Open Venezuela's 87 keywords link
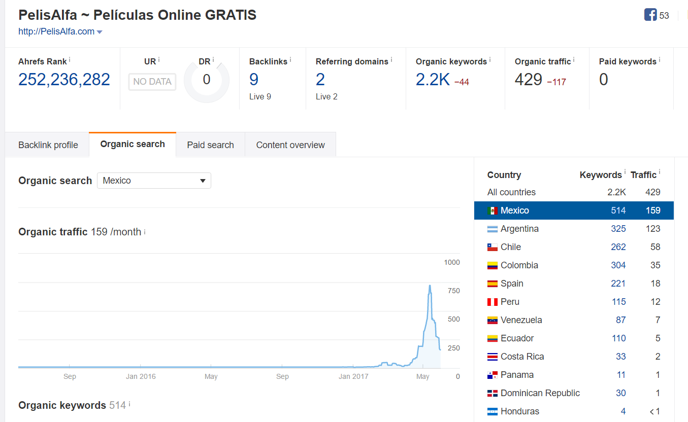Viewport: 688px width, 422px height. [x=621, y=320]
